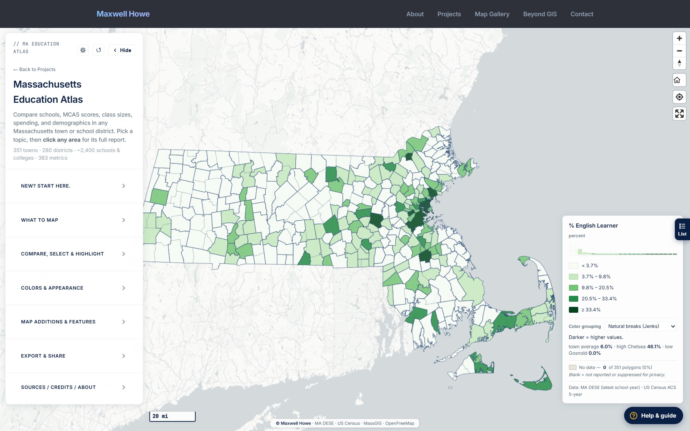
Task: Expand Sources / Credits / About section
Action: pyautogui.click(x=74, y=387)
